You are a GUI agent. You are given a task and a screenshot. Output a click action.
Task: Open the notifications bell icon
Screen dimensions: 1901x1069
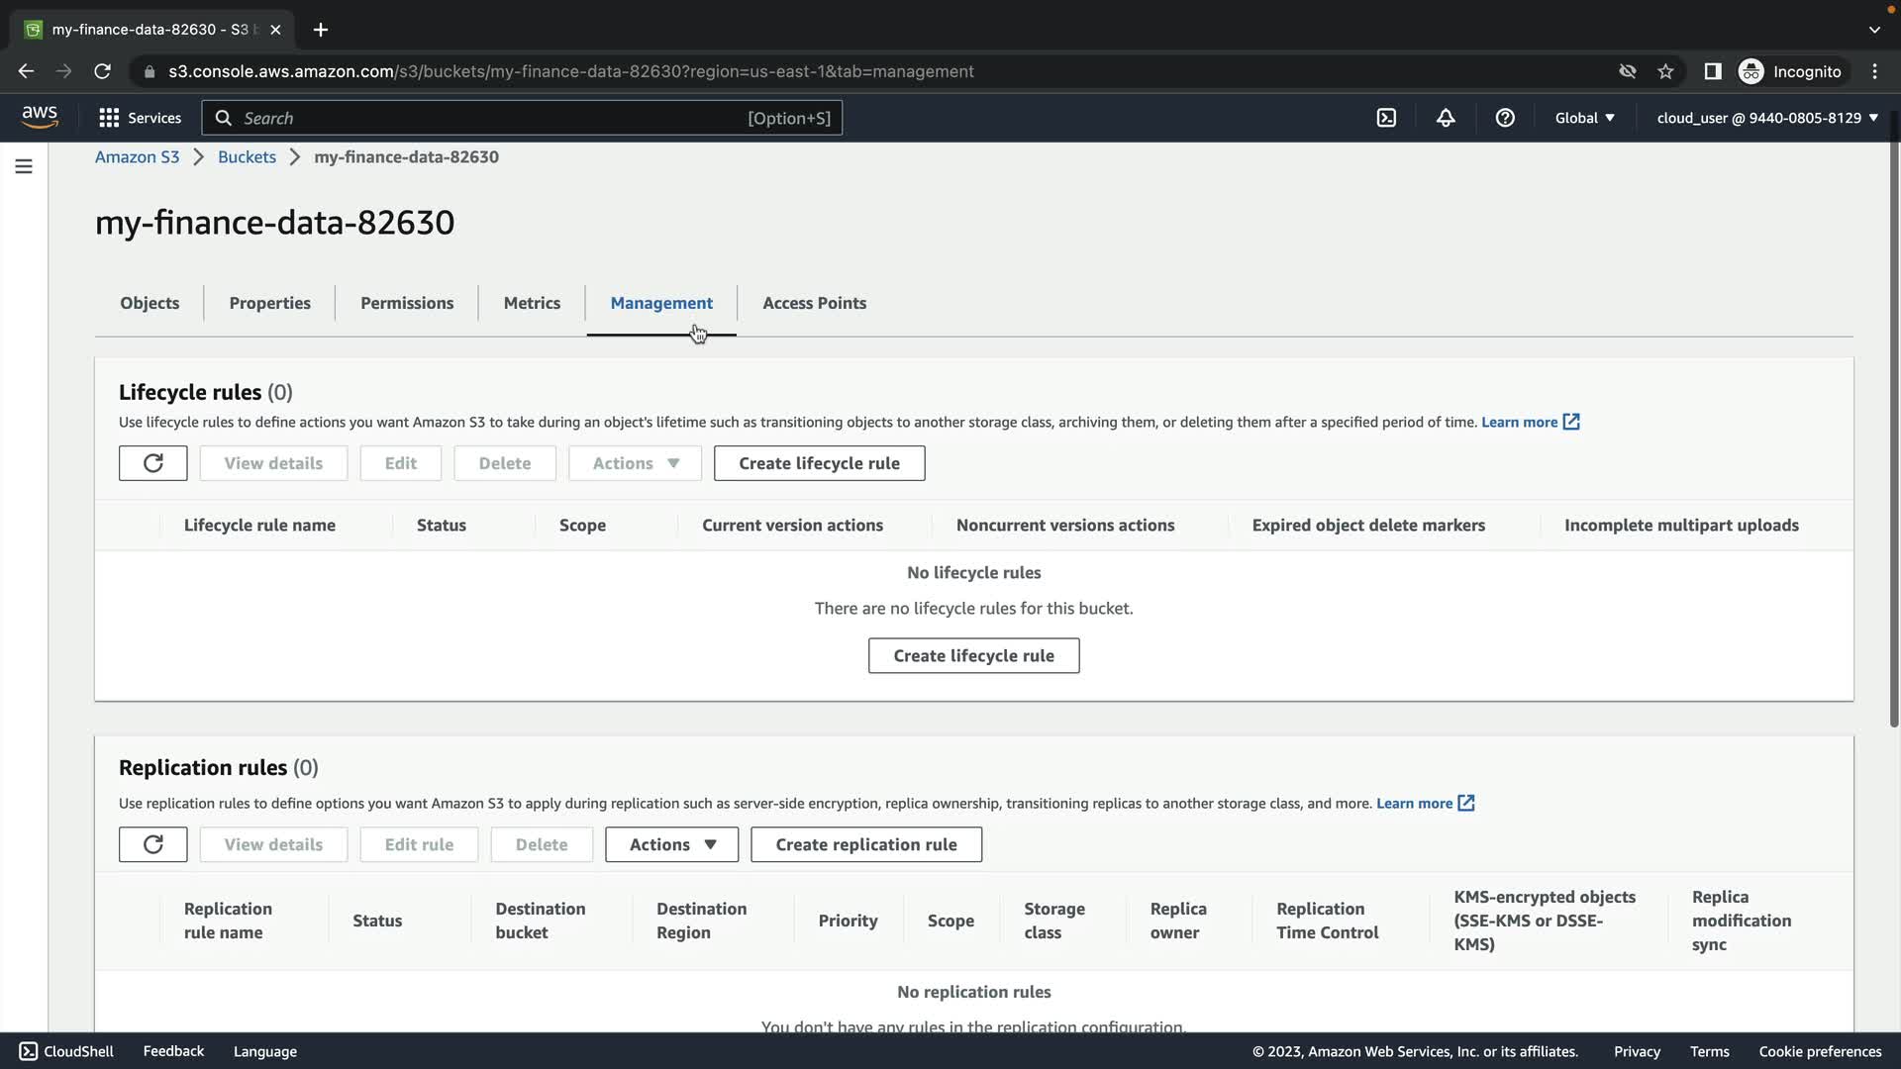coord(1446,118)
